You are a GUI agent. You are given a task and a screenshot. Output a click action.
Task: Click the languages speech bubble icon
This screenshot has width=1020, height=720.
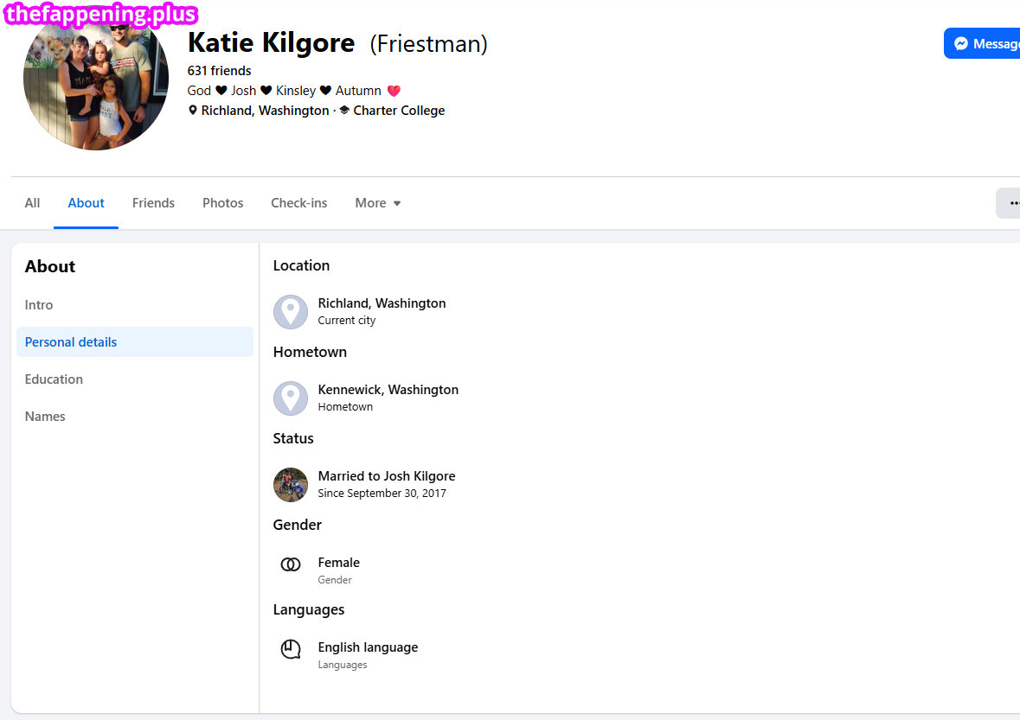coord(290,649)
